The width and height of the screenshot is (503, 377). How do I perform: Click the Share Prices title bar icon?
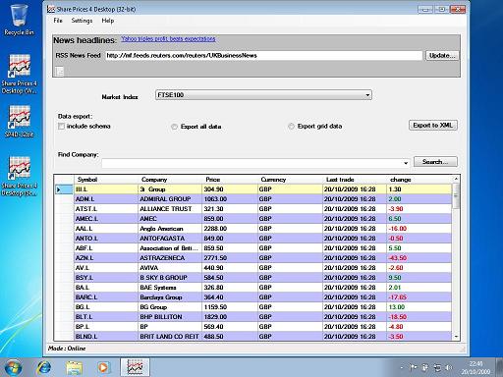(51, 9)
